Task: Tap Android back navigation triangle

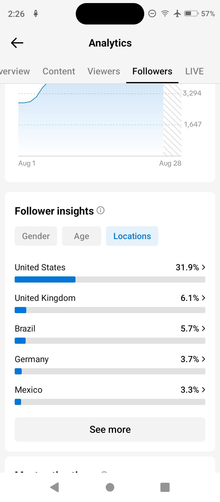Action: pyautogui.click(x=54, y=487)
